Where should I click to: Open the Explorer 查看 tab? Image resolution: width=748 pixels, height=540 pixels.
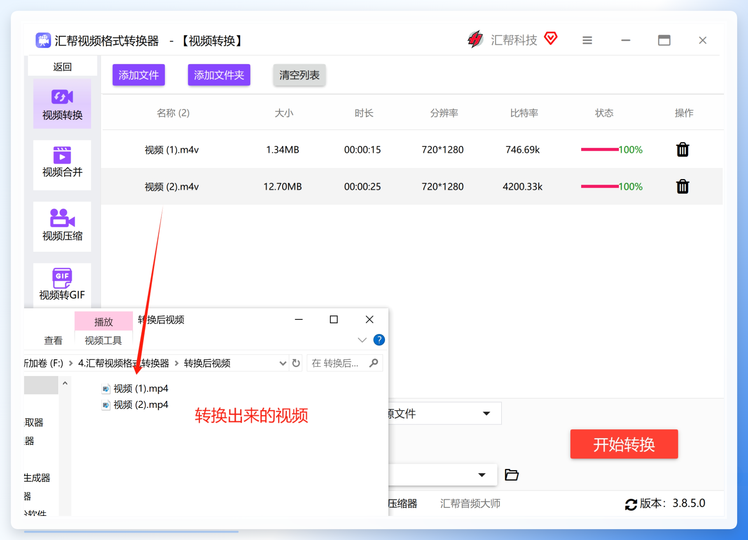coord(53,340)
